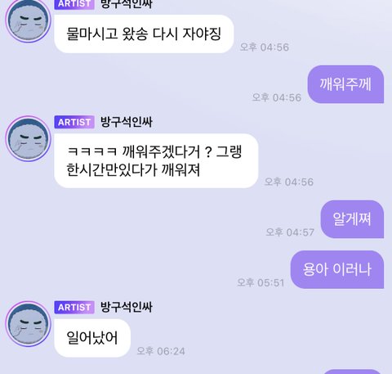392x374 pixels.
Task: Select the 한시간만있다가 깨워져 message bubble
Action: click(156, 160)
